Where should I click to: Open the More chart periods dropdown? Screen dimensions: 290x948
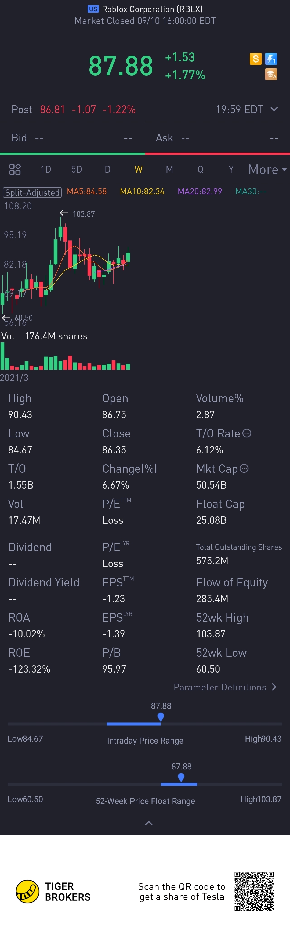click(x=267, y=169)
